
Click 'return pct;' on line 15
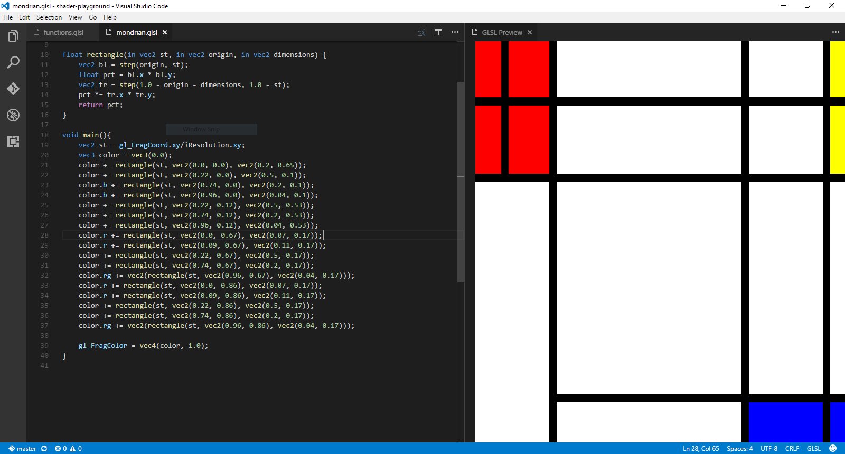pyautogui.click(x=101, y=105)
